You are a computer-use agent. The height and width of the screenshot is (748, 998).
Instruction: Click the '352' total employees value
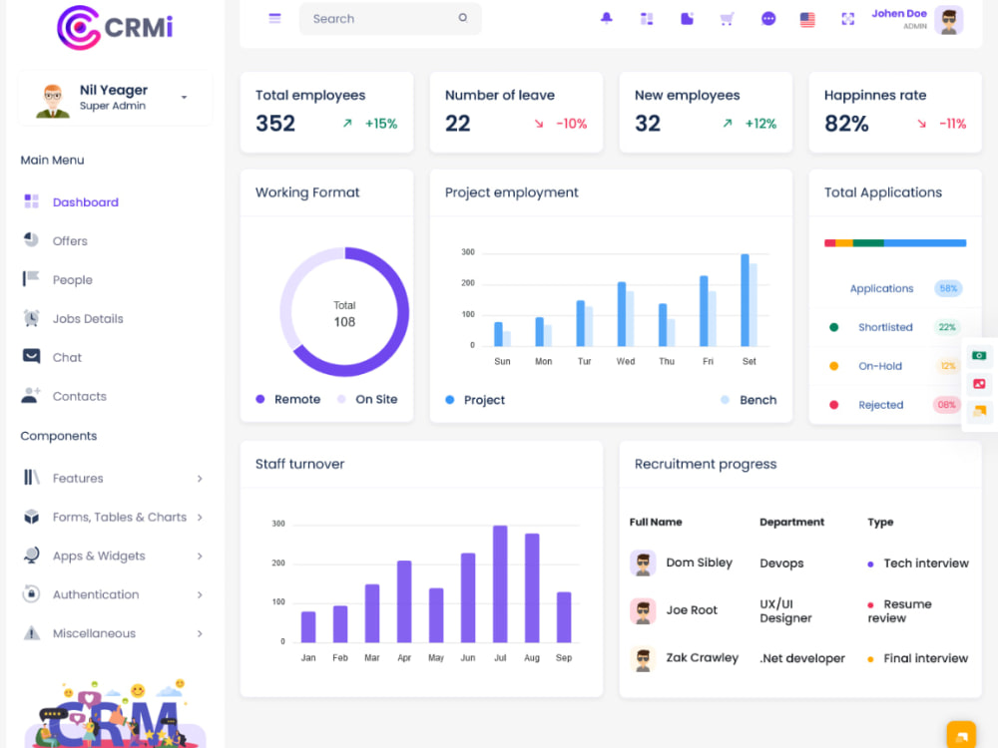(x=275, y=124)
